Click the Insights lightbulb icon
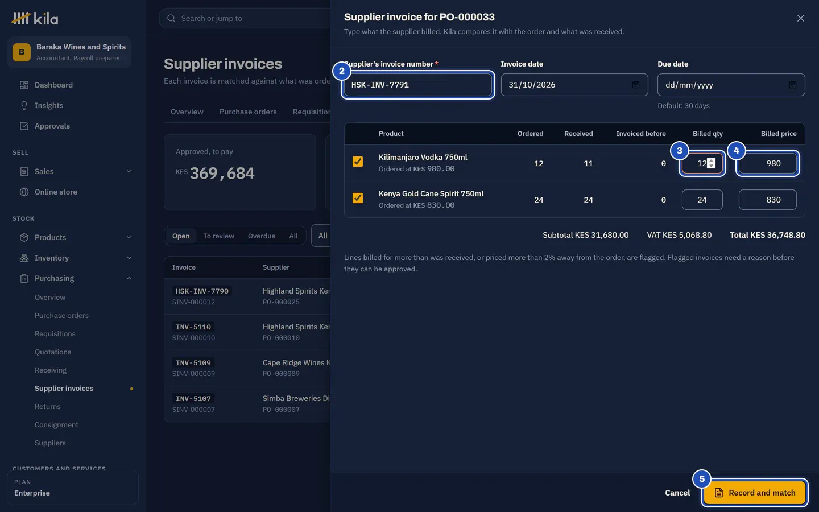Viewport: 819px width, 512px height. pos(24,106)
